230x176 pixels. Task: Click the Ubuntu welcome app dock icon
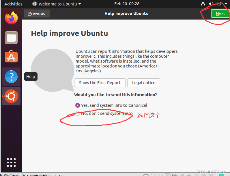(11, 96)
